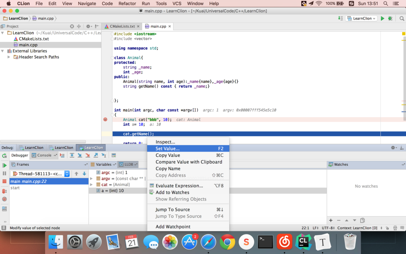
Task: Hide the Project tool window
Action: point(97,26)
